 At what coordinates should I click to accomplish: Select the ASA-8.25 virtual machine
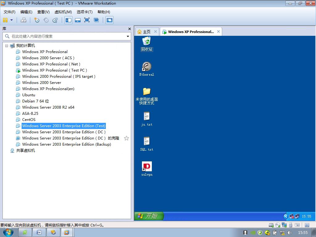tap(30, 114)
